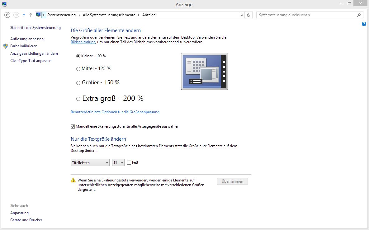Open the recent locations dropdown arrow
Image resolution: width=369 pixels, height=230 pixels.
click(24, 15)
